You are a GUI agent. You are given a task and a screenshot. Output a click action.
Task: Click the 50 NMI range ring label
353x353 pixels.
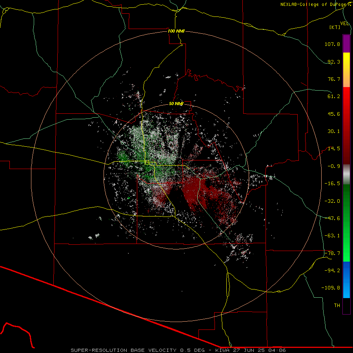tap(176, 104)
